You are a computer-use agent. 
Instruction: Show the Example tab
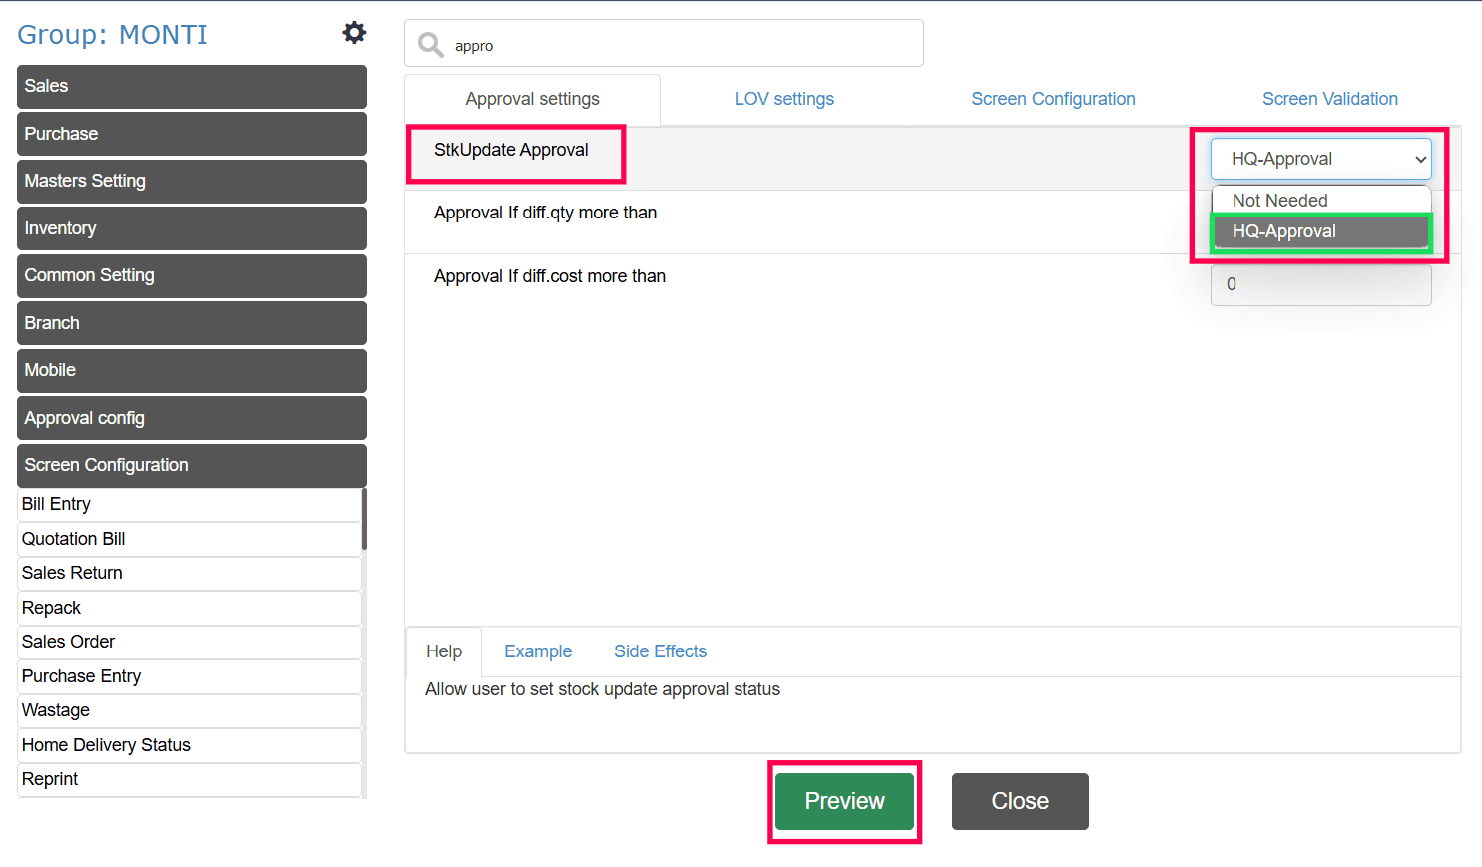[538, 651]
